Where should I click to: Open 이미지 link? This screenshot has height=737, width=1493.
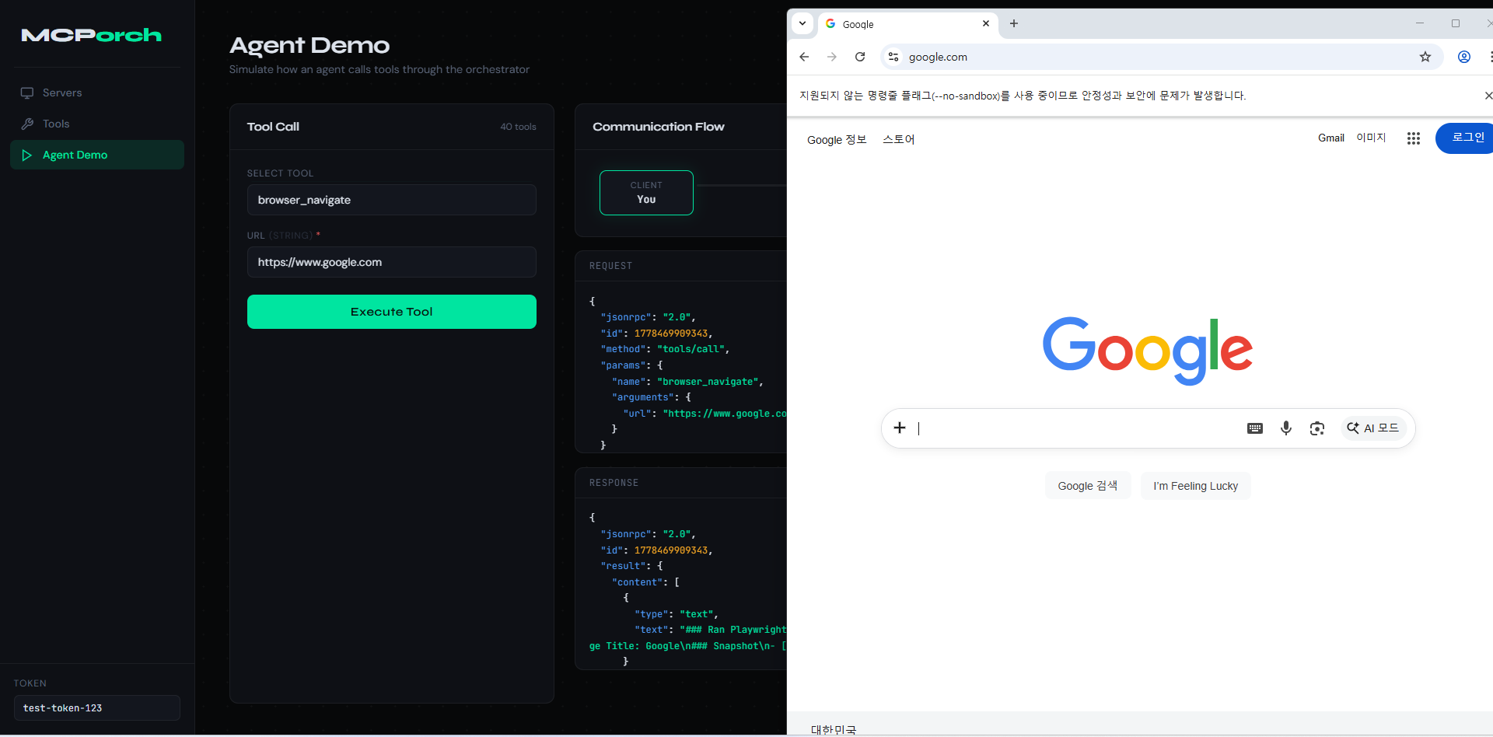point(1372,138)
